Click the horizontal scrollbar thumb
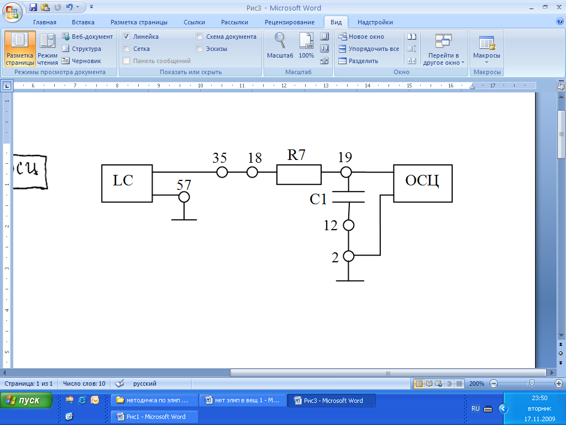566x425 pixels. point(388,373)
